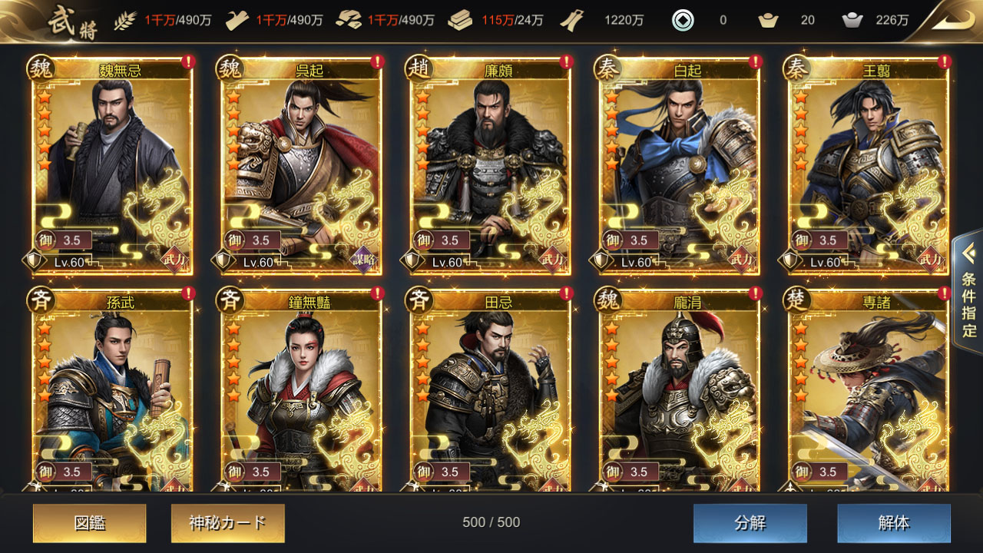This screenshot has width=983, height=553.
Task: Select the 廉頗 general card
Action: click(490, 165)
